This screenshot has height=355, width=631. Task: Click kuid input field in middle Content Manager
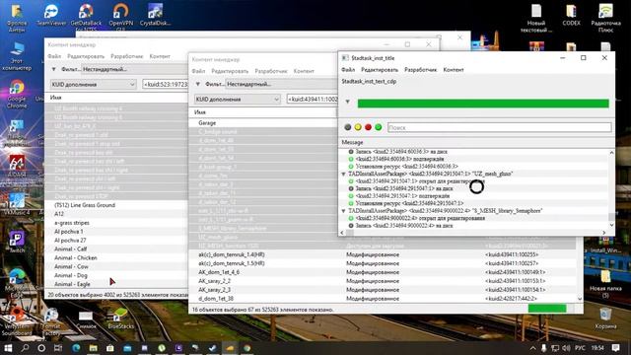point(313,99)
